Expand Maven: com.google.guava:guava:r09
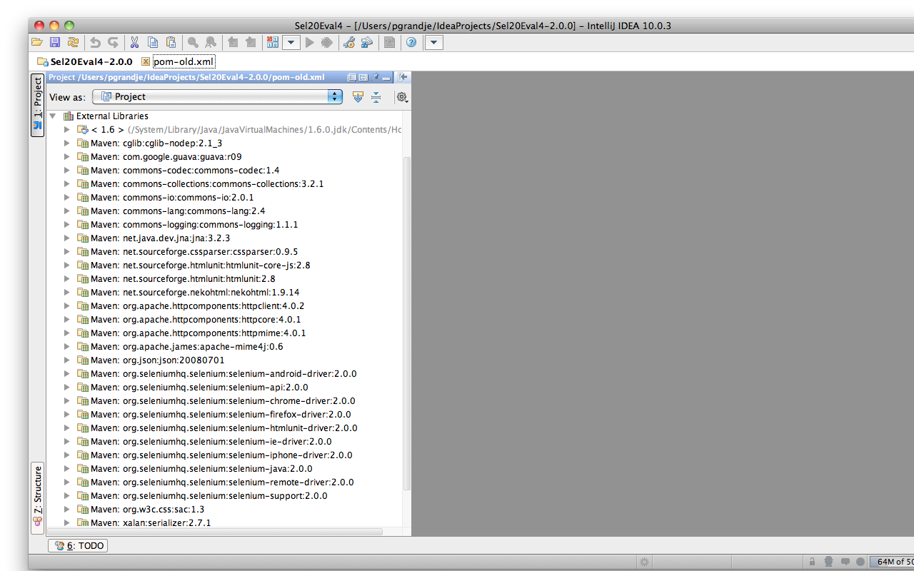Image resolution: width=914 pixels, height=571 pixels. pyautogui.click(x=67, y=156)
